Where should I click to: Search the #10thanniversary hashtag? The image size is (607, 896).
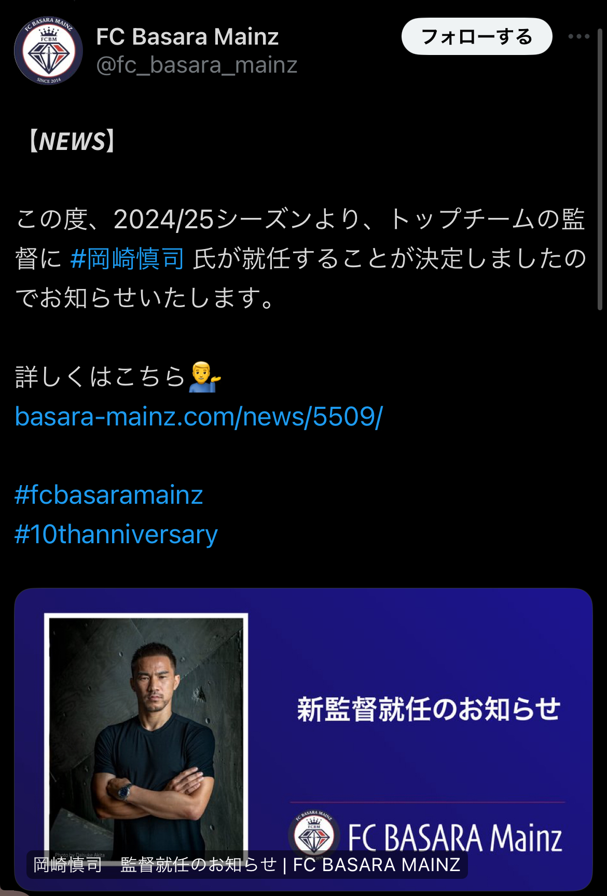pos(116,534)
